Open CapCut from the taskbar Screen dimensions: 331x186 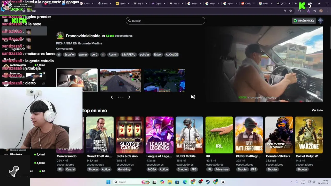[223, 182]
